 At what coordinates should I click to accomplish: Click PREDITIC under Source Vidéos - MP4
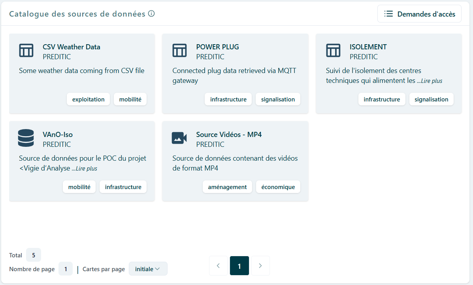coord(210,144)
